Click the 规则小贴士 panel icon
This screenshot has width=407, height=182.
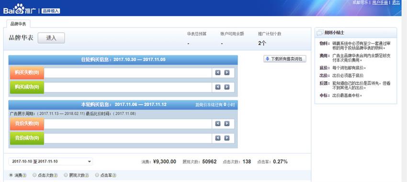point(320,32)
